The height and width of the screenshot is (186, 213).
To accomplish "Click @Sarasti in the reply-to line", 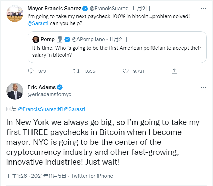I will (74, 109).
